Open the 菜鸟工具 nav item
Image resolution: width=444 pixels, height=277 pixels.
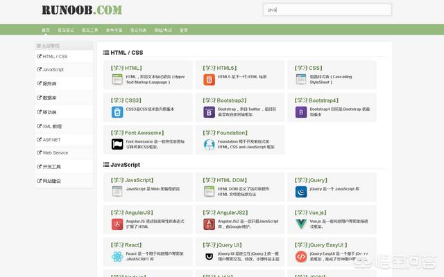[x=90, y=30]
